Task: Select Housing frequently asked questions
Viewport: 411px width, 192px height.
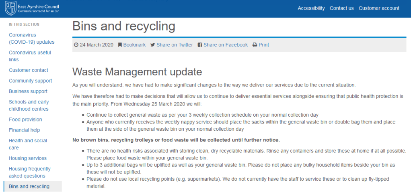Action: pos(30,172)
